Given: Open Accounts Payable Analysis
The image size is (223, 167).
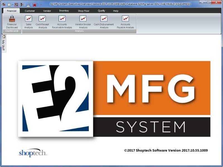Looking at the screenshot, I should point(125,22).
